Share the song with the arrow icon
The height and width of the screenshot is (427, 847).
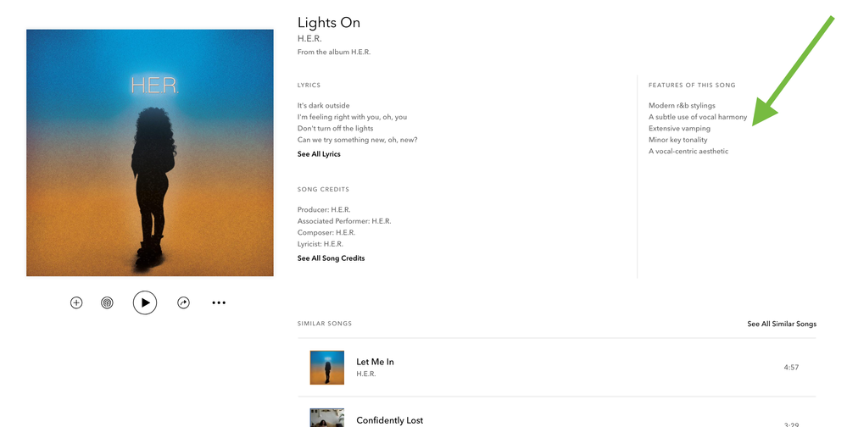tap(183, 302)
